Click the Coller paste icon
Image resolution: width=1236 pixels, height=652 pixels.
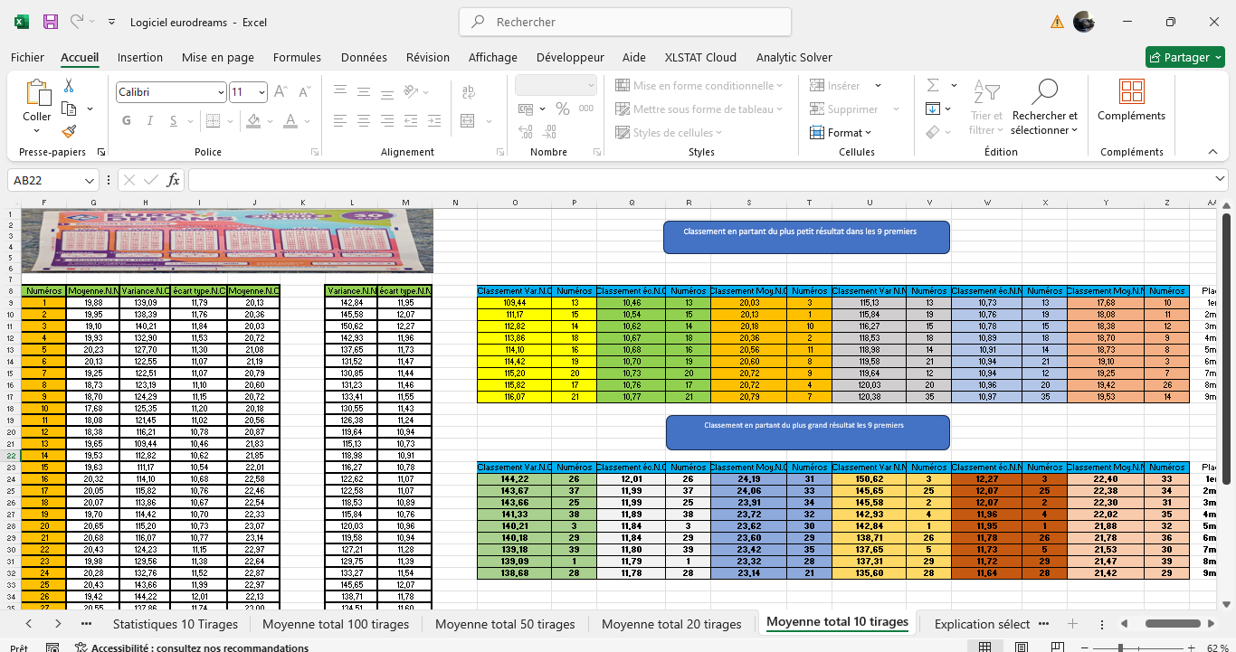click(37, 93)
